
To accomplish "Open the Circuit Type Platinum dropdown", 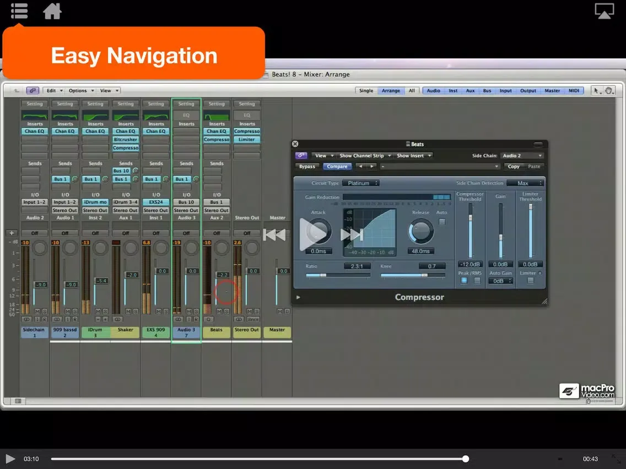I will point(360,183).
